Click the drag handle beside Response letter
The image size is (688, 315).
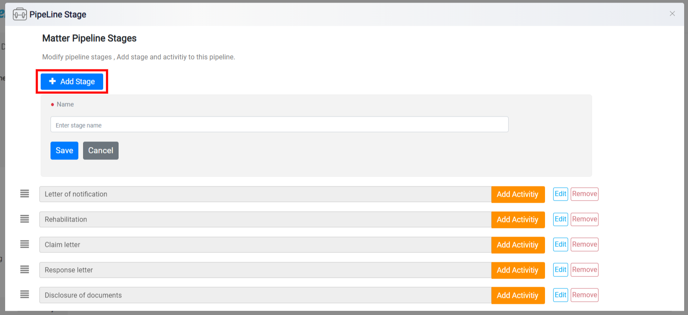25,270
